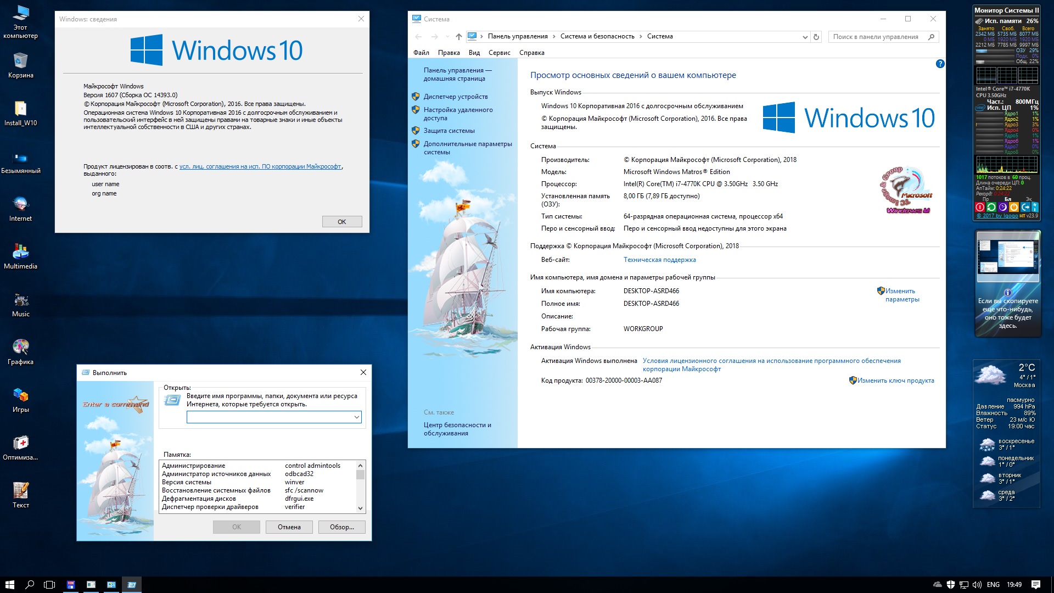This screenshot has width=1054, height=593.
Task: Open the Сервис menu
Action: [x=499, y=53]
